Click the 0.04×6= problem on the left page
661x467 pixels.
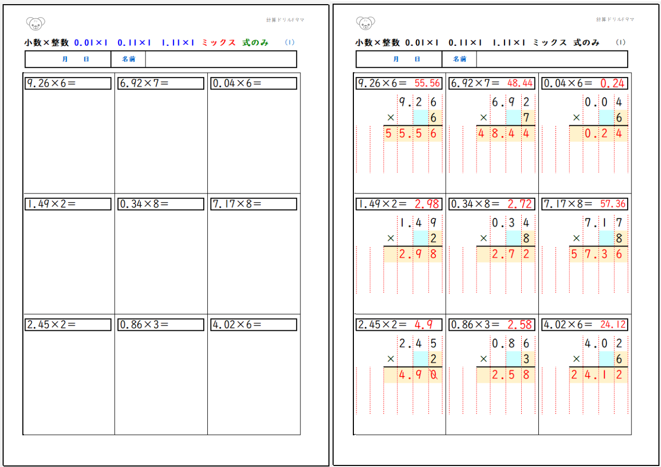pos(254,83)
